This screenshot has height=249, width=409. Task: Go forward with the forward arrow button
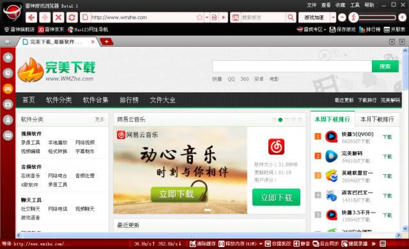[45, 17]
